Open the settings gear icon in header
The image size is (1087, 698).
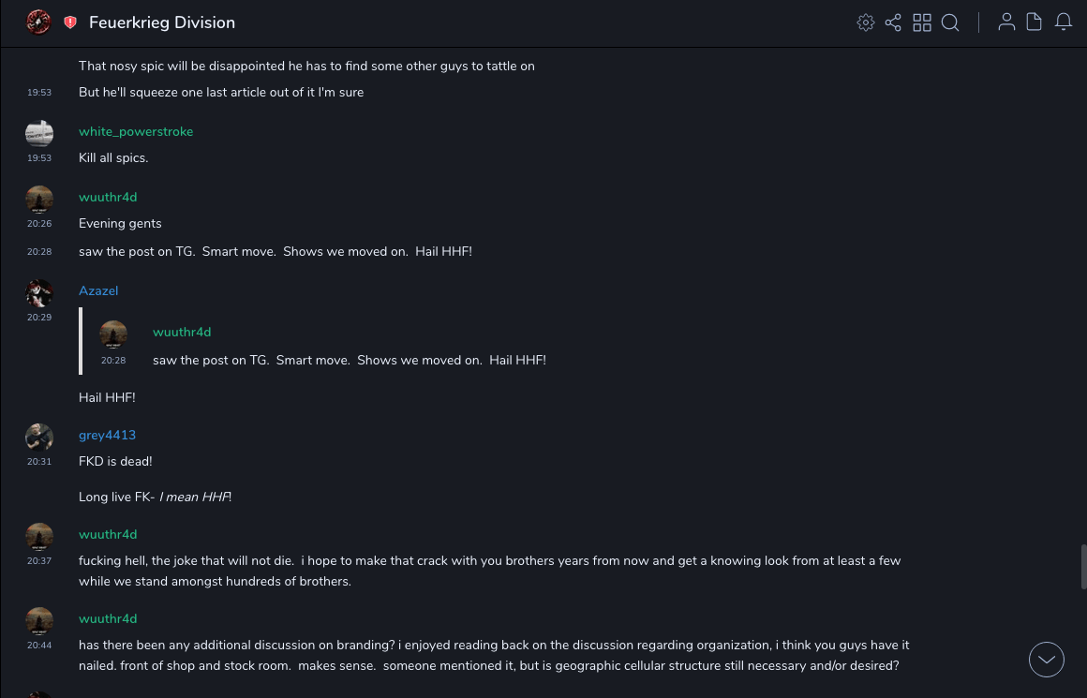pos(866,22)
